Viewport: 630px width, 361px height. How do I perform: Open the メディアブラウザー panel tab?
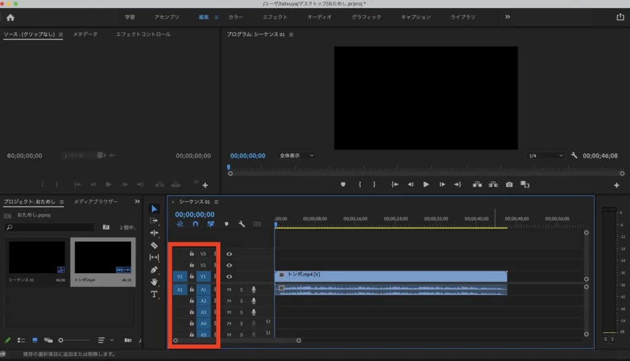95,201
